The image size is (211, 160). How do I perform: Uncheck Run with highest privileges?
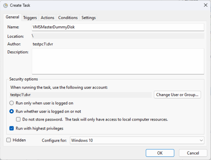click(12, 129)
